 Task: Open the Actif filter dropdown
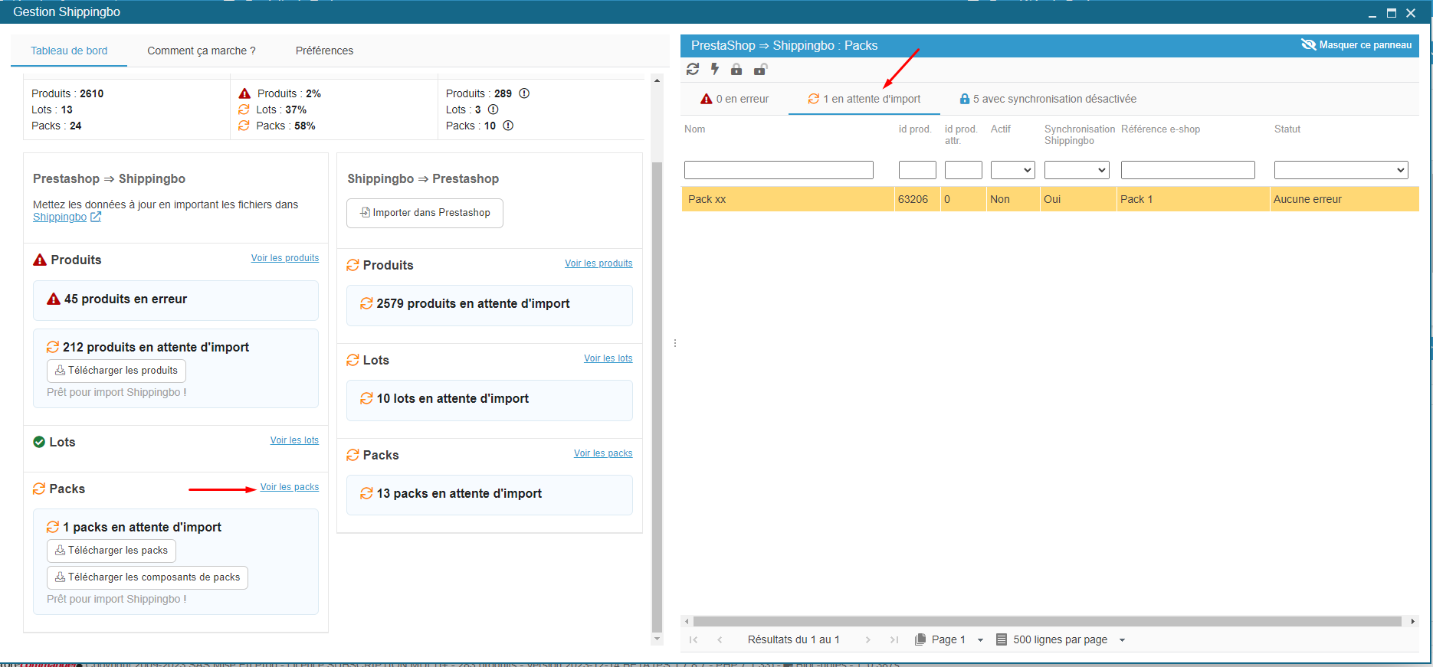pyautogui.click(x=1013, y=170)
